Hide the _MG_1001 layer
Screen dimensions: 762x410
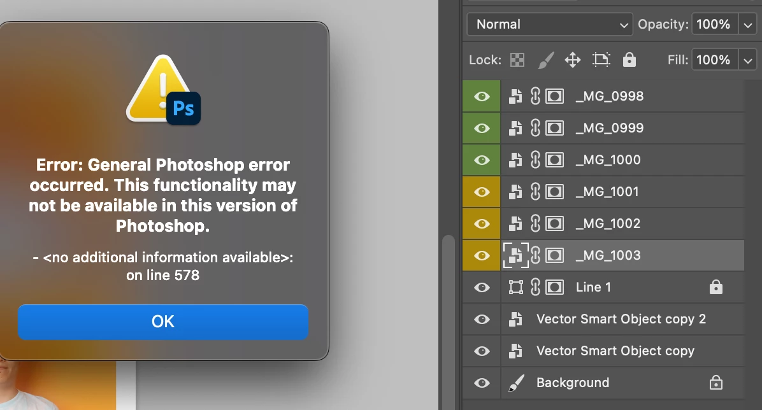point(482,192)
